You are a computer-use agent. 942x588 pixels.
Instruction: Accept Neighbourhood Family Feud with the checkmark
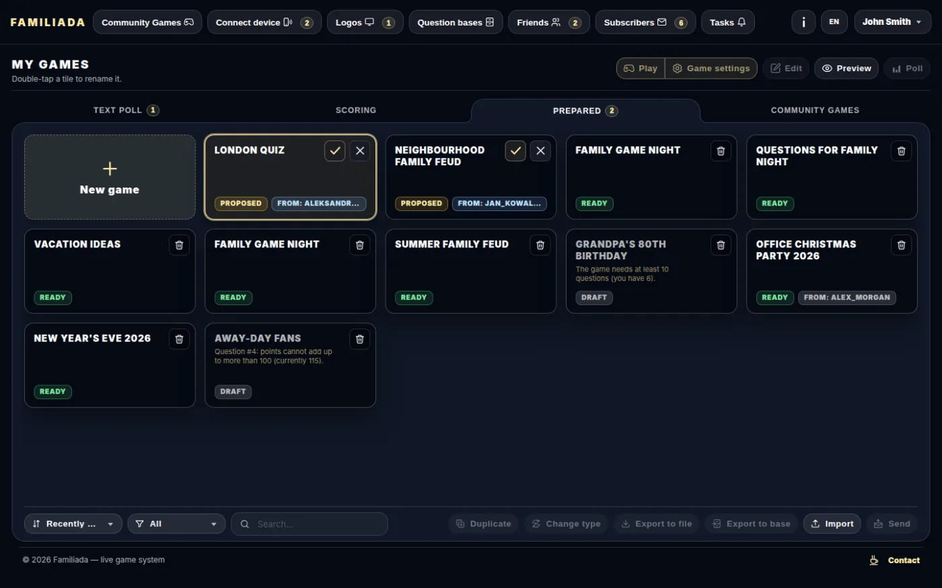(515, 151)
